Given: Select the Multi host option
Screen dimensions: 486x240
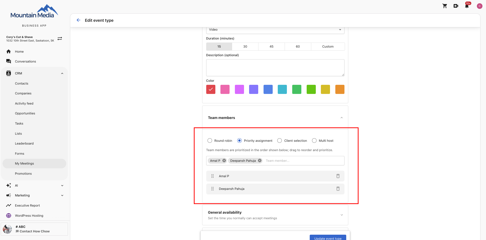Looking at the screenshot, I should click(x=314, y=141).
